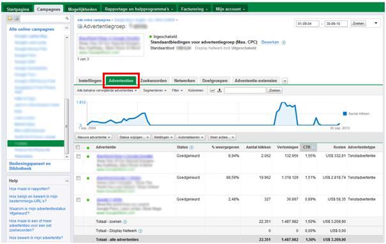
Task: Tick checkbox for ad with 88,59% weergegeven
Action: pos(78,178)
